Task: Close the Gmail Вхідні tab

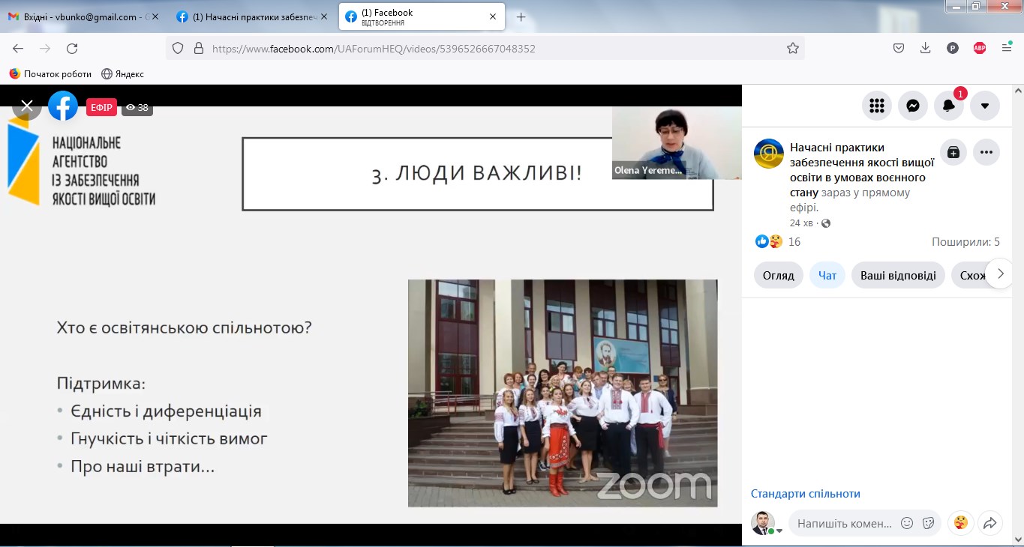Action: click(x=155, y=16)
